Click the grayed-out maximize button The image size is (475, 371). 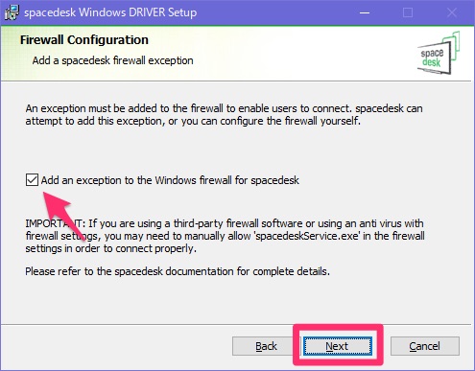point(408,12)
